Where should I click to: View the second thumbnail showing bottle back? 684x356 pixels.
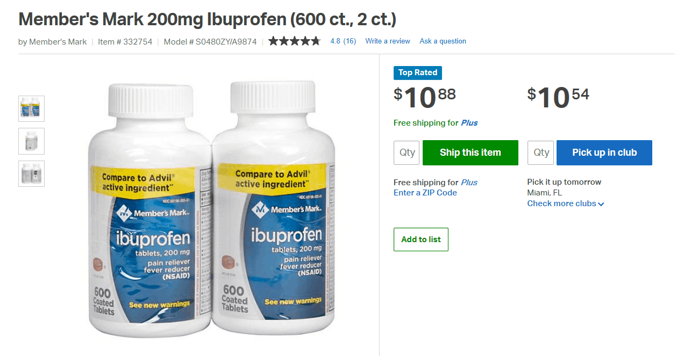click(31, 141)
